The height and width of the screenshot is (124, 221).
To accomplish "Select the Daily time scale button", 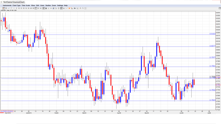I will point(36,9).
